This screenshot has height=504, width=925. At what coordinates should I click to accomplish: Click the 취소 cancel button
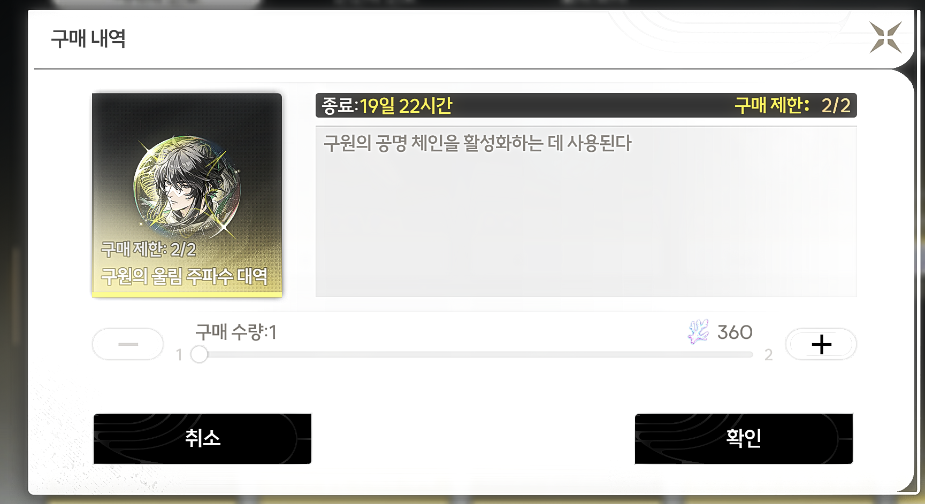click(x=202, y=439)
